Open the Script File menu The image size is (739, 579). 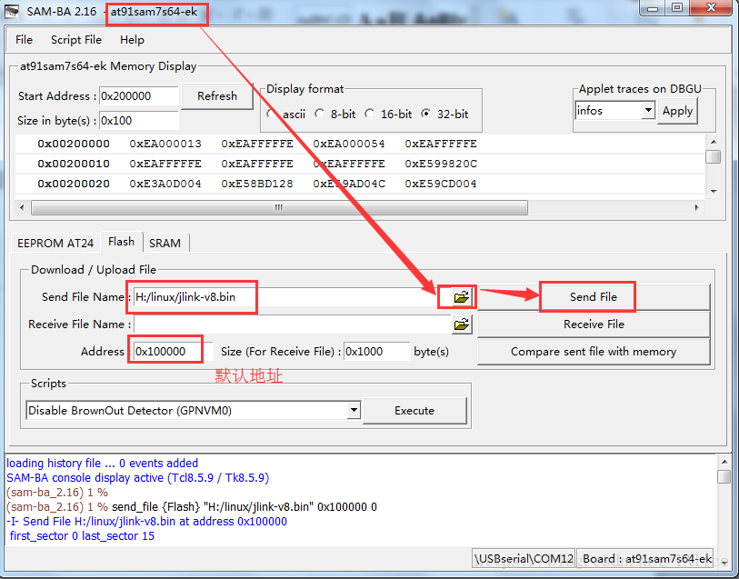tap(75, 40)
